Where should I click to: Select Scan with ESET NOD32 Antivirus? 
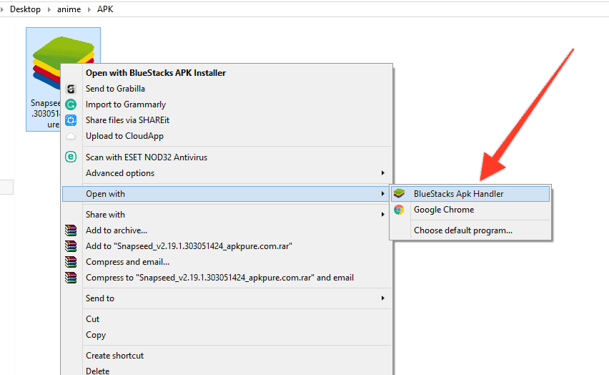(147, 157)
